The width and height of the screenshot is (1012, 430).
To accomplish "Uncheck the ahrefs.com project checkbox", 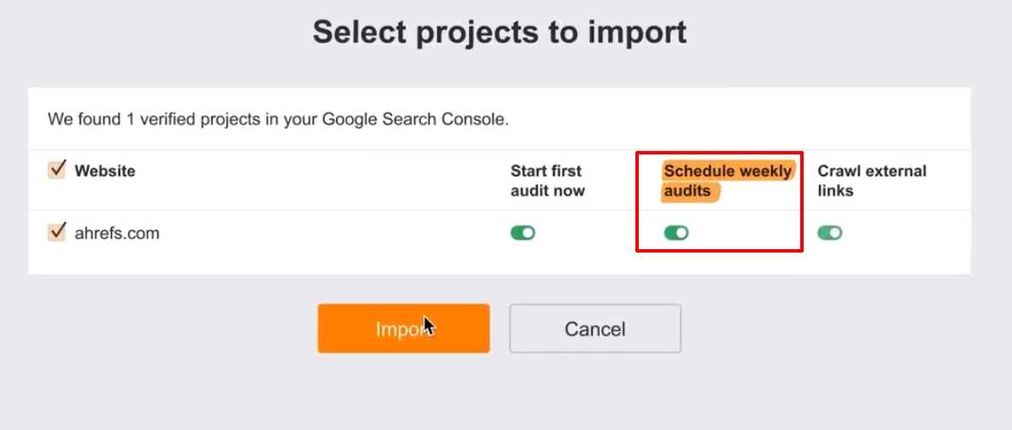I will (x=57, y=231).
